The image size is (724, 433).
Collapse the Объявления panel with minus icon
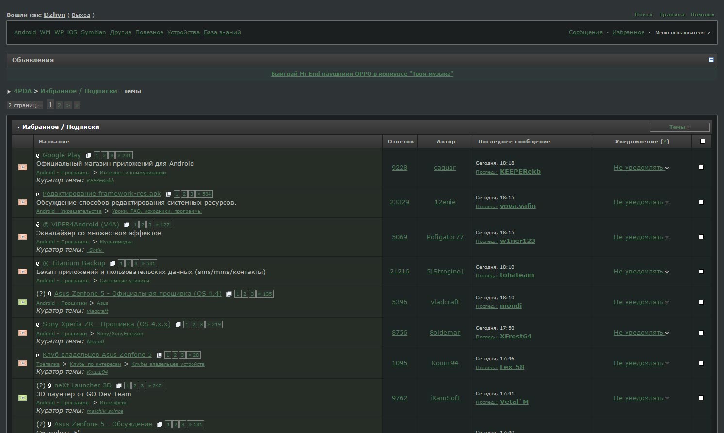coord(711,60)
